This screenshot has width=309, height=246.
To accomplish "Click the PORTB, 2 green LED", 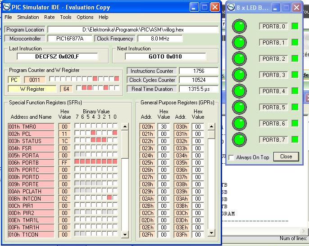I will [x=240, y=58].
